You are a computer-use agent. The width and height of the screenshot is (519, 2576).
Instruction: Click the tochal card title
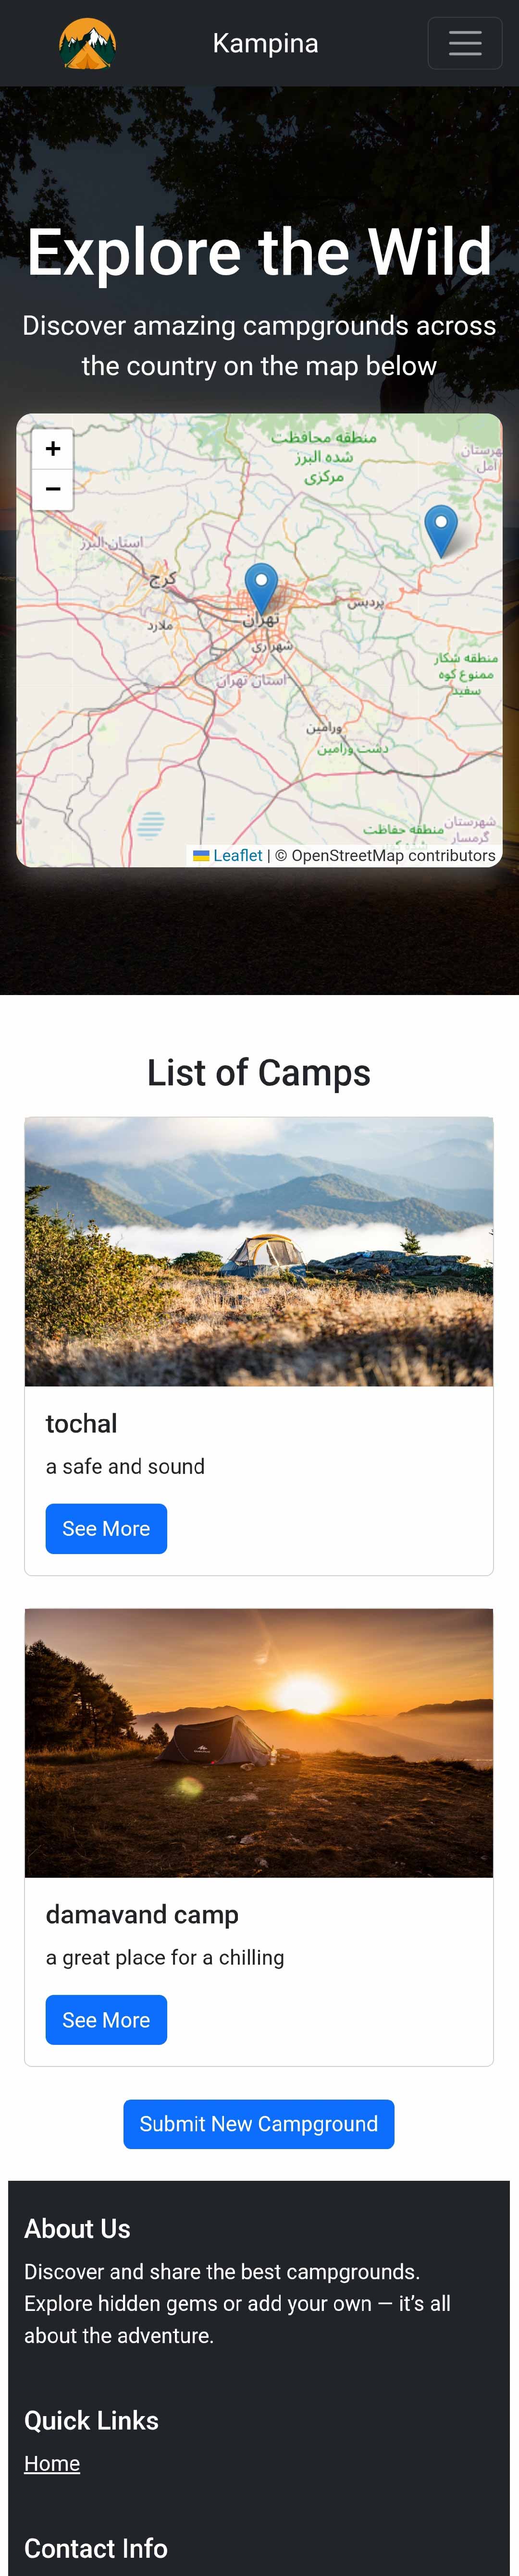81,1423
